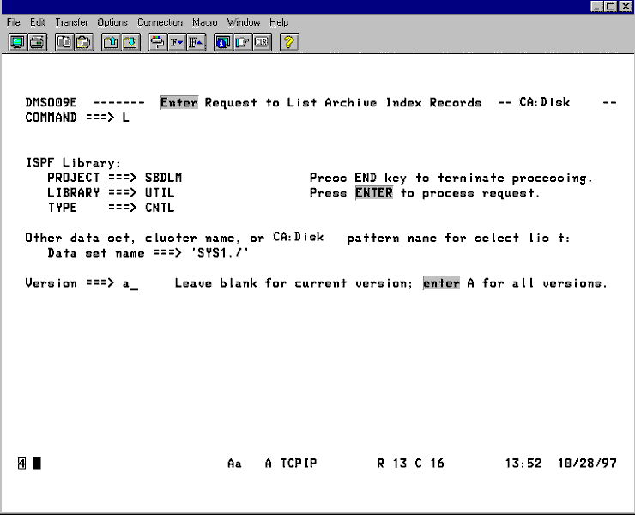
Task: Open the Transfer menu
Action: click(x=71, y=22)
